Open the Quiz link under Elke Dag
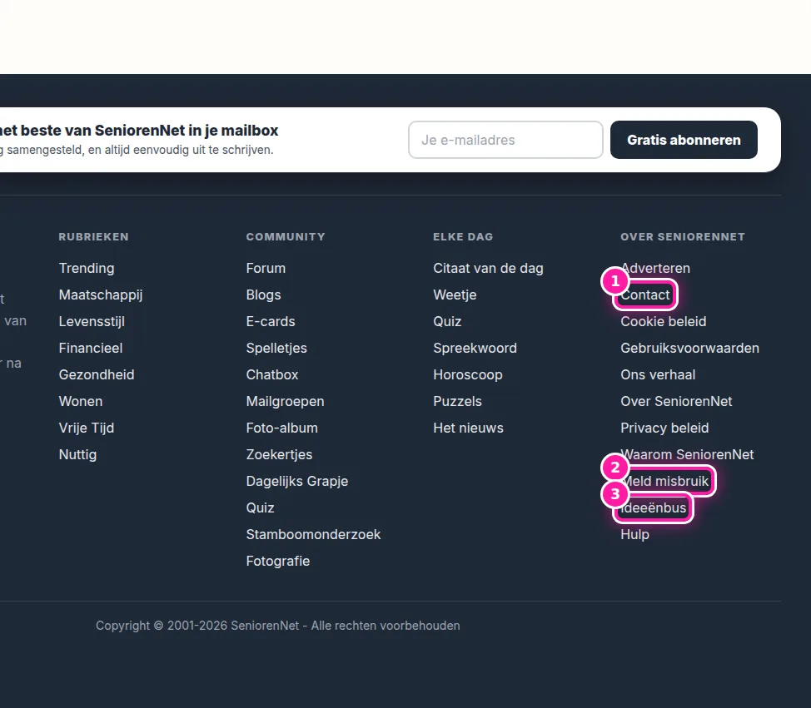Viewport: 811px width, 708px height. (447, 321)
